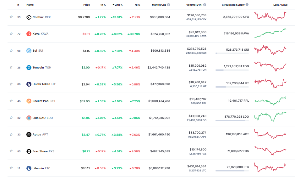This screenshot has height=178, width=300.
Task: Open the Lido DAO LDO page
Action: pos(43,118)
